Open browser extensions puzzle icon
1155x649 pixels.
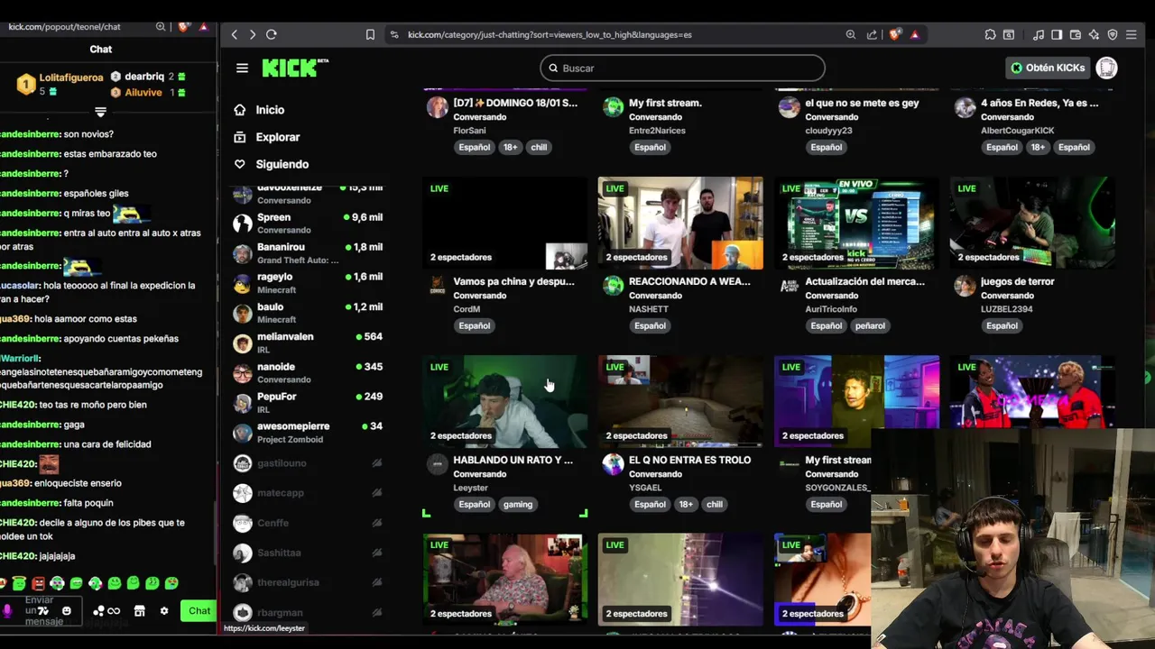coord(991,34)
